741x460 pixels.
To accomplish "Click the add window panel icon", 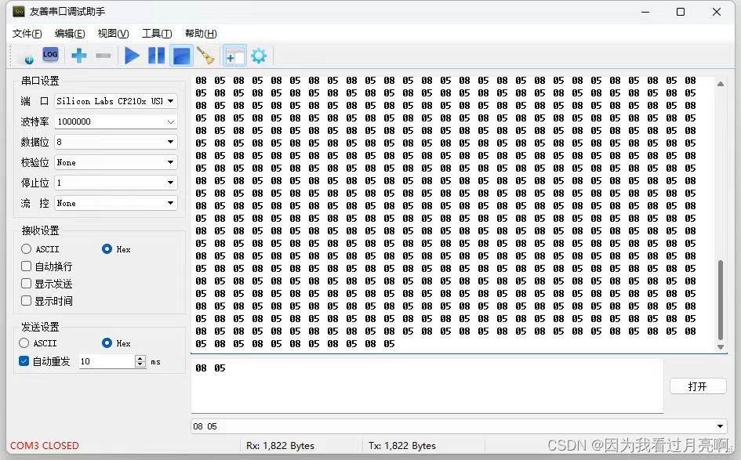I will point(234,56).
